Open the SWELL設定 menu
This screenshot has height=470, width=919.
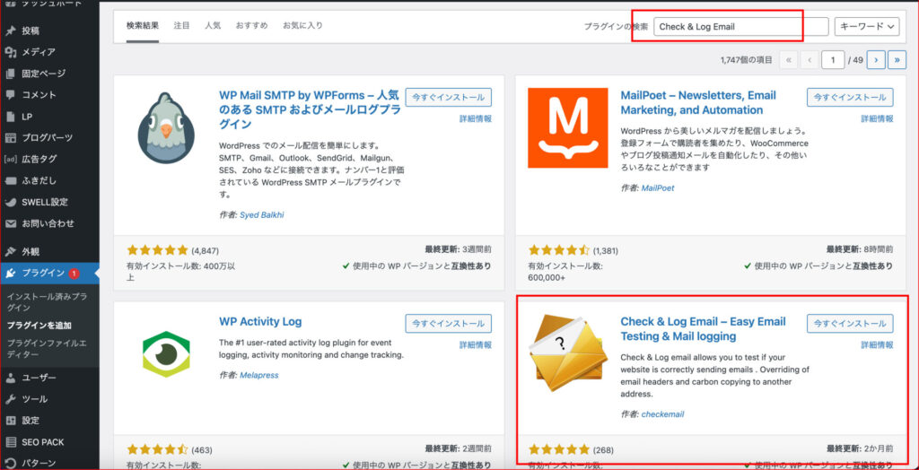[45, 202]
